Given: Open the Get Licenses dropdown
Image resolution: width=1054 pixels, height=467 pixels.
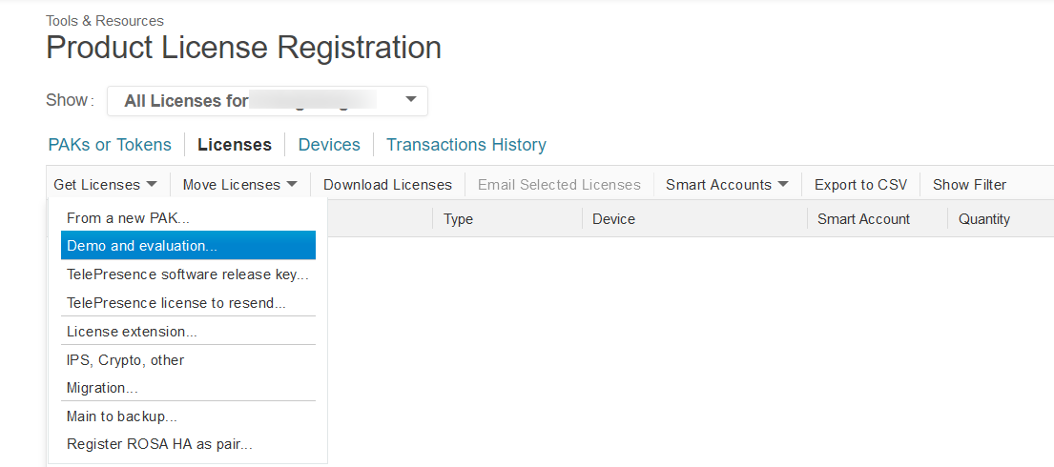Looking at the screenshot, I should click(x=106, y=184).
